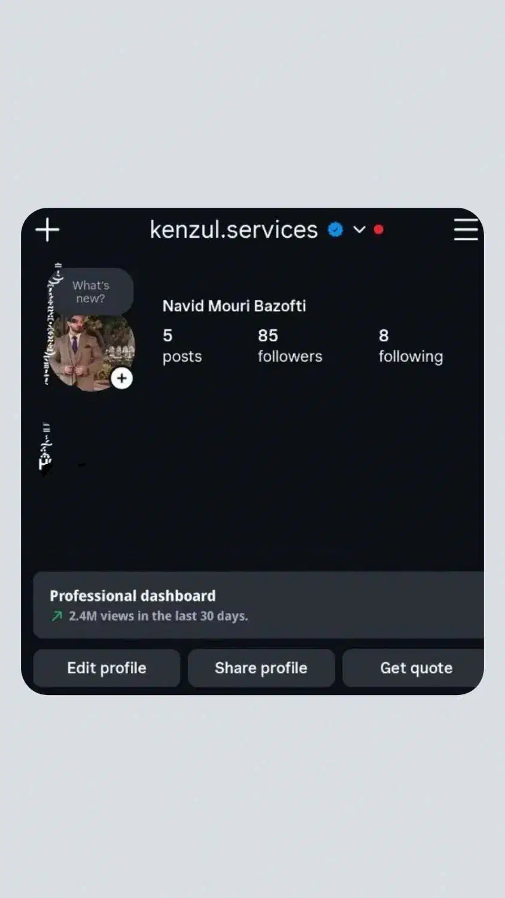This screenshot has height=898, width=505.
Task: Select the Get quote button
Action: 413,668
